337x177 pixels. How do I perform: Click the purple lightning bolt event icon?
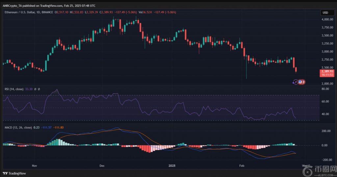pos(295,82)
